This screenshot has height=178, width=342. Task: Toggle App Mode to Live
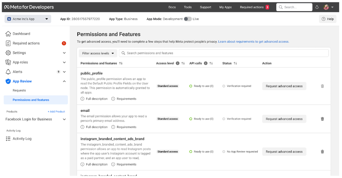coord(188,19)
